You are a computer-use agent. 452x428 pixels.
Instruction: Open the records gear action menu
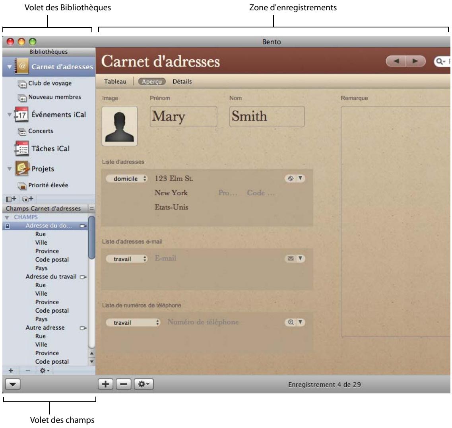click(144, 385)
